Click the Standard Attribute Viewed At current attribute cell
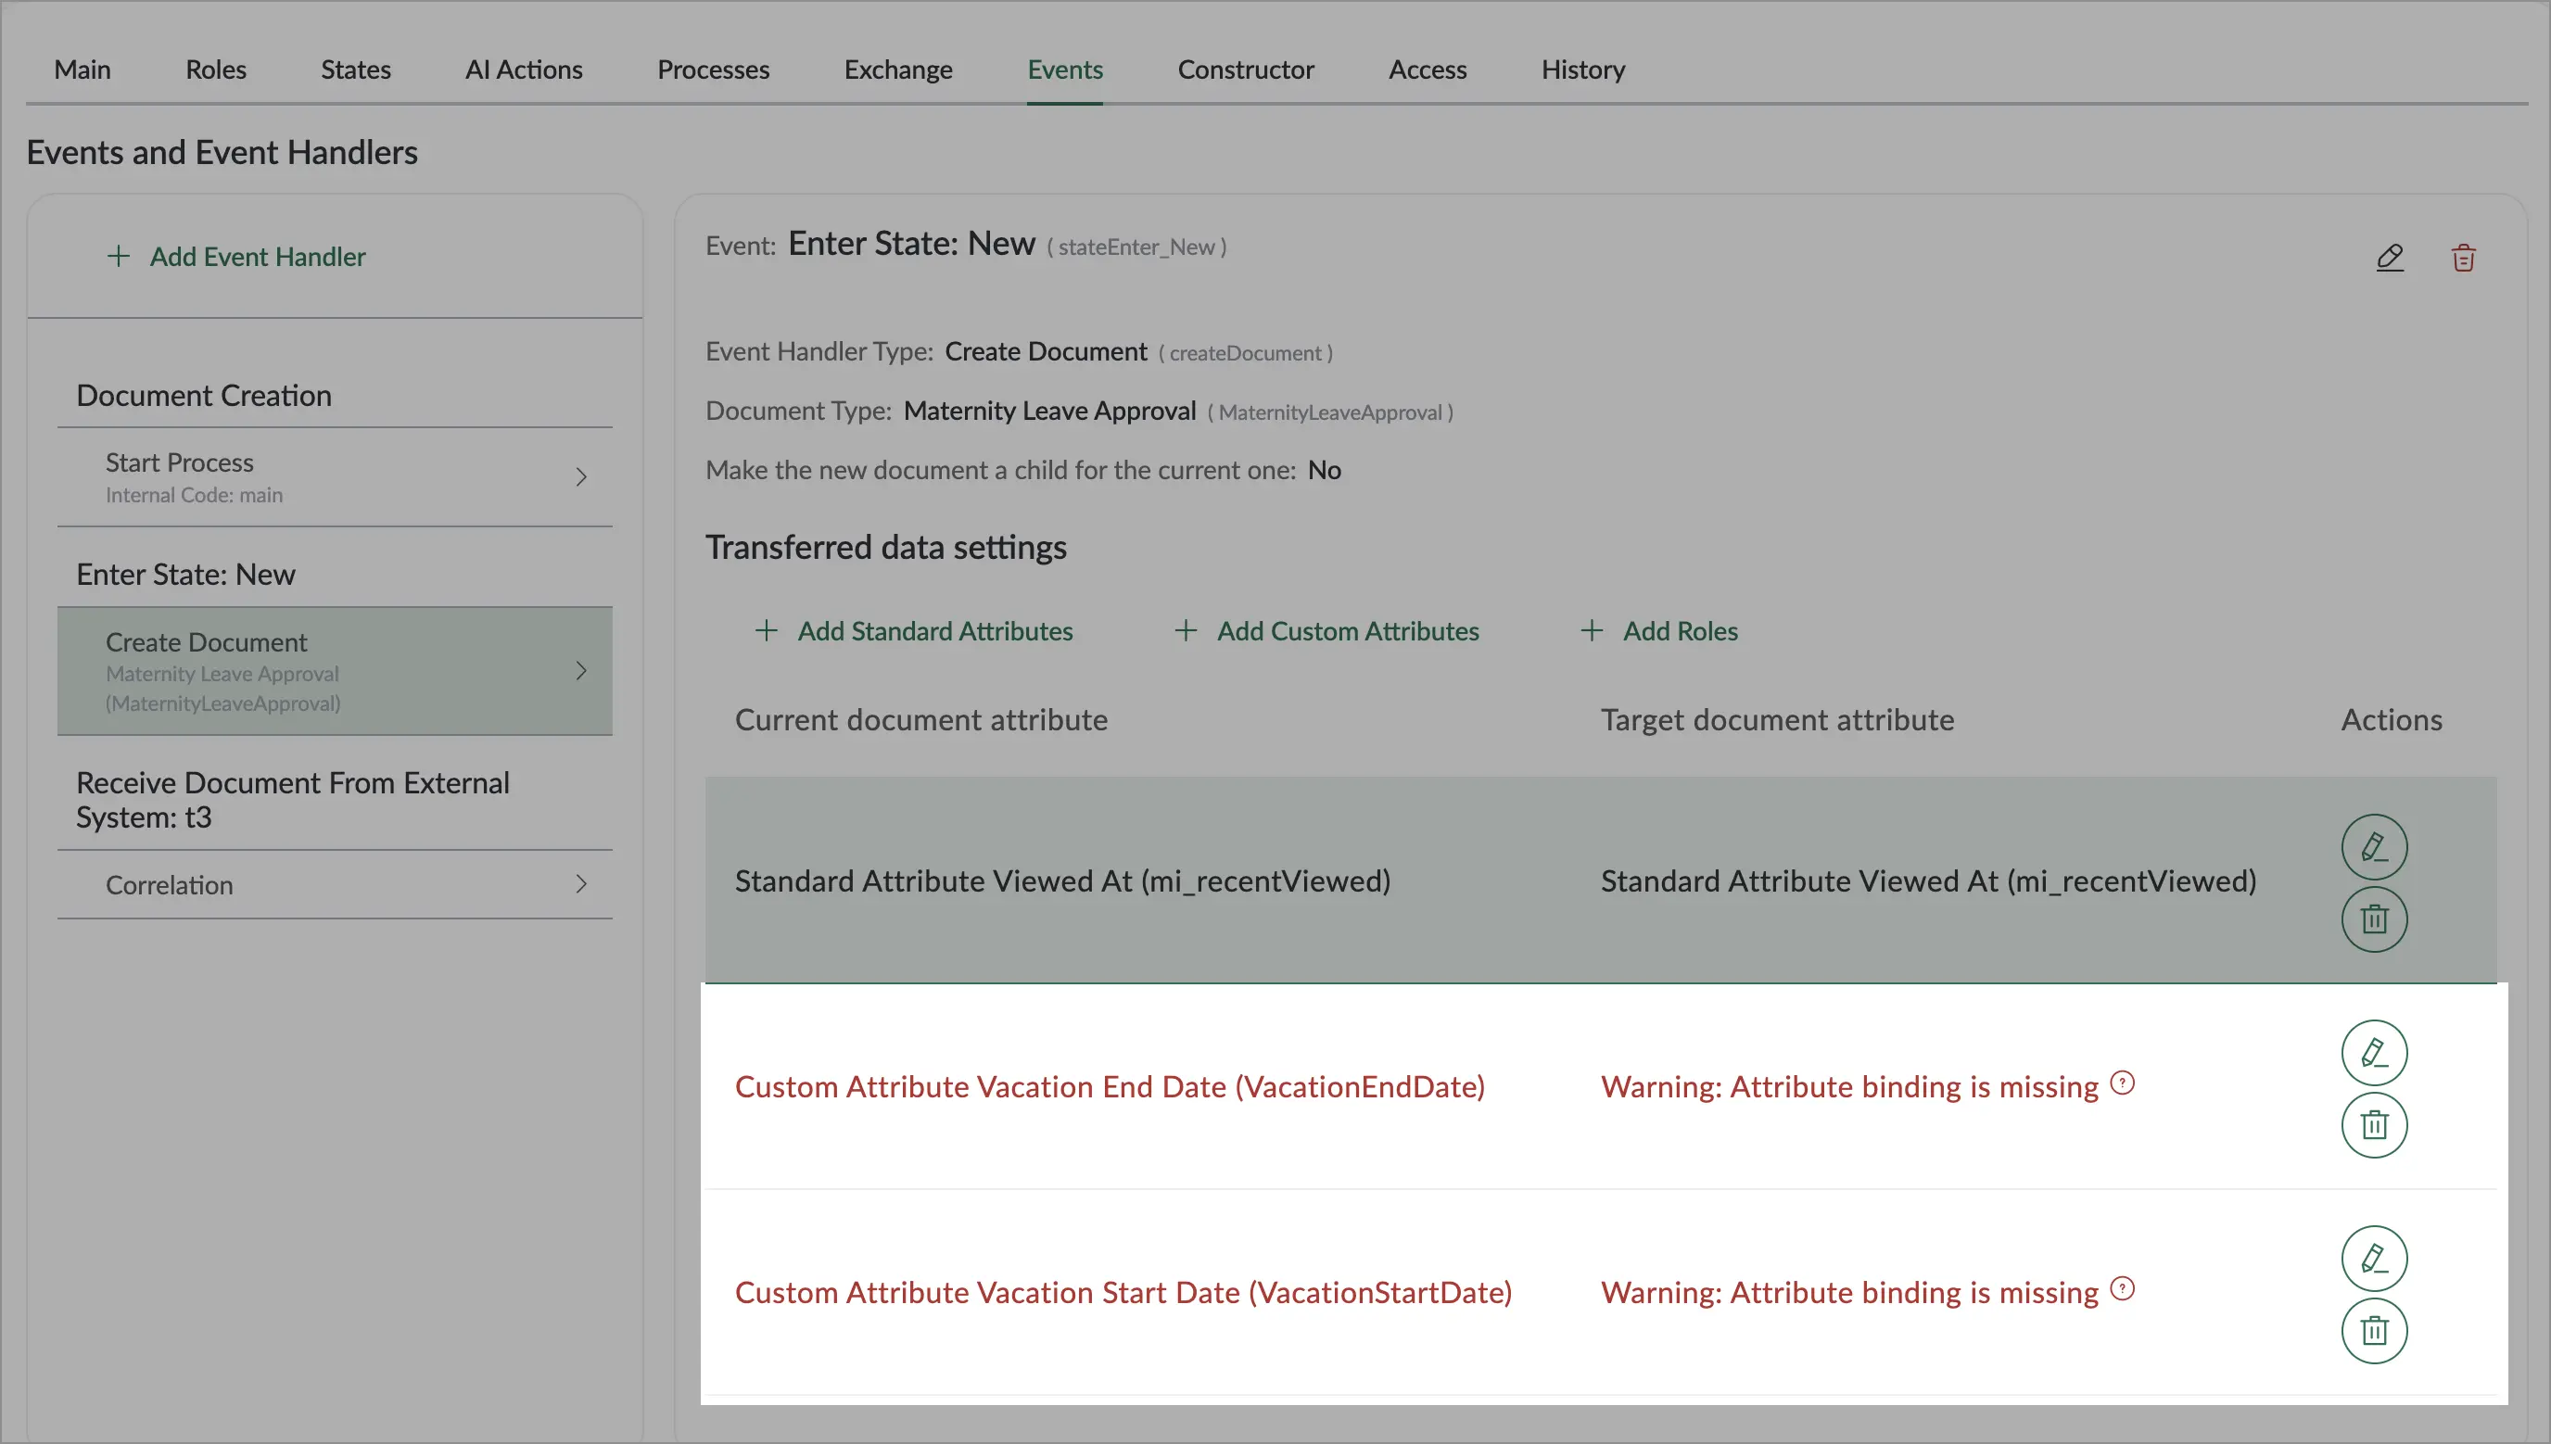Image resolution: width=2551 pixels, height=1444 pixels. 1062,880
